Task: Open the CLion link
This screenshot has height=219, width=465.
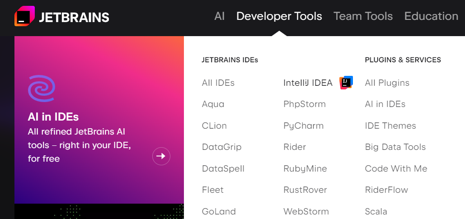Action: [214, 126]
